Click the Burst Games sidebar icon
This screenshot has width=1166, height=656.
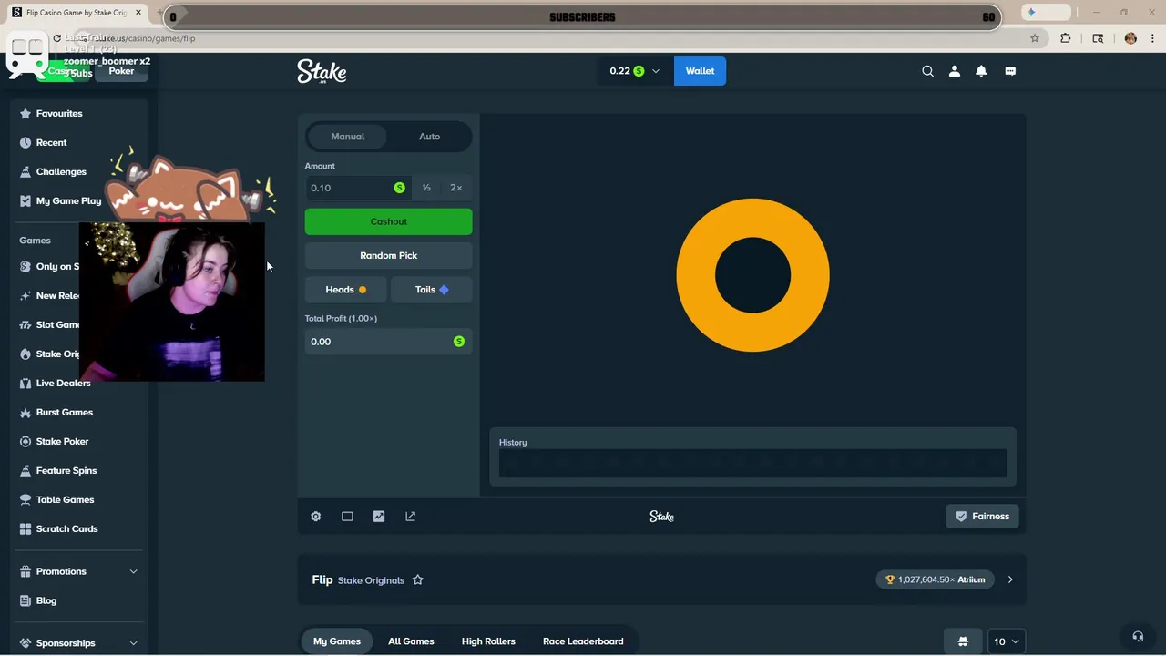click(26, 412)
